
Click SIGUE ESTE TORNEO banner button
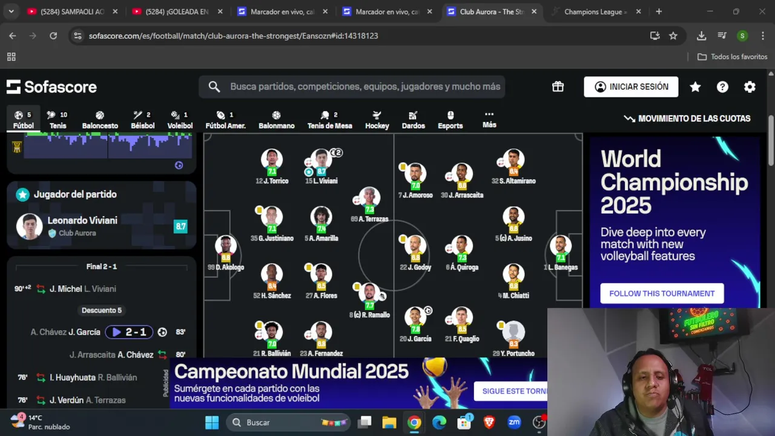pos(511,391)
